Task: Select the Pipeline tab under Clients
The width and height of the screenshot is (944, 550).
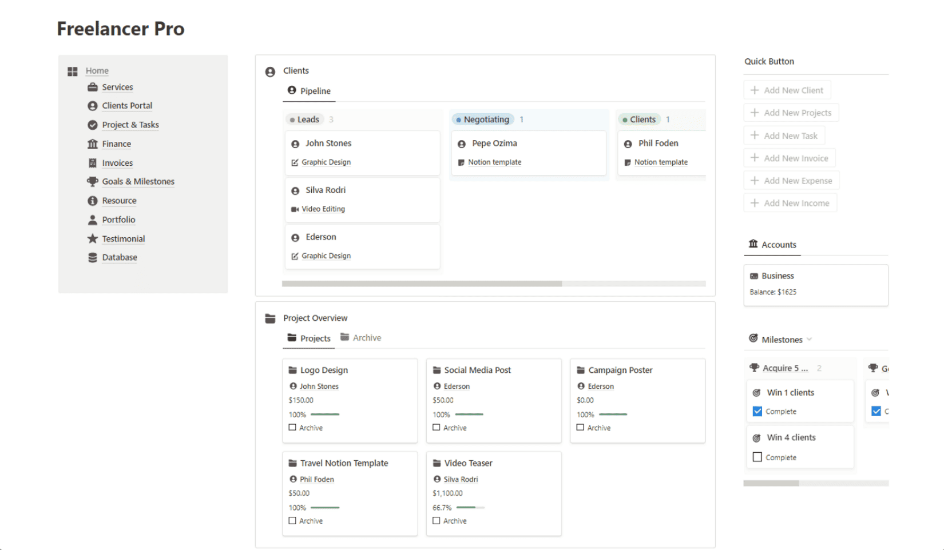Action: pos(315,91)
